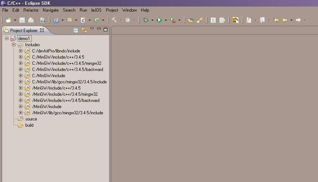
Task: Click the Save toolbar icon
Action: [22, 20]
